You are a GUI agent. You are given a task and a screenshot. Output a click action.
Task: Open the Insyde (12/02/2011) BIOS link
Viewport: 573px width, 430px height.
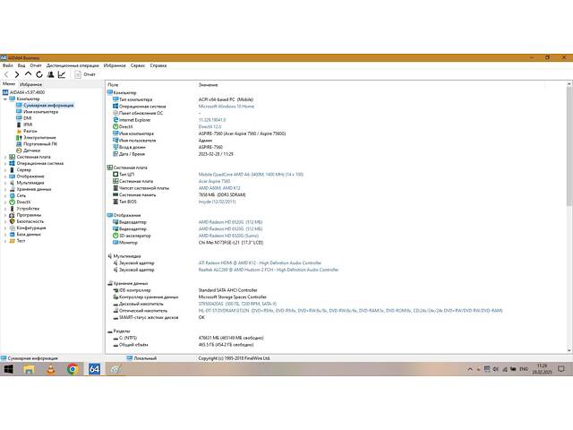tap(217, 202)
